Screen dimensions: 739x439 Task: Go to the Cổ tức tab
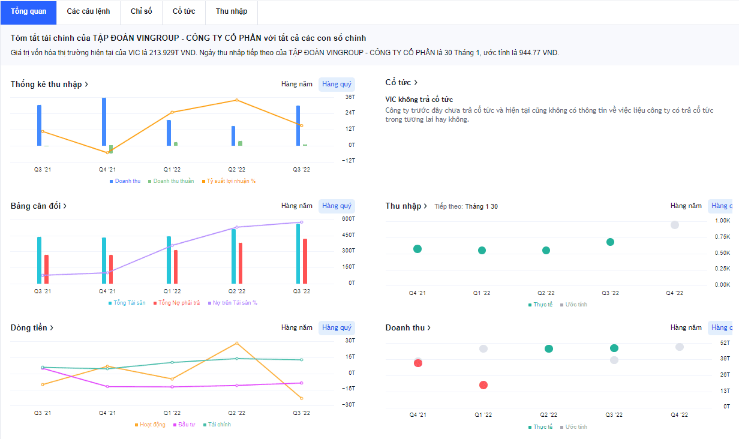(x=184, y=11)
